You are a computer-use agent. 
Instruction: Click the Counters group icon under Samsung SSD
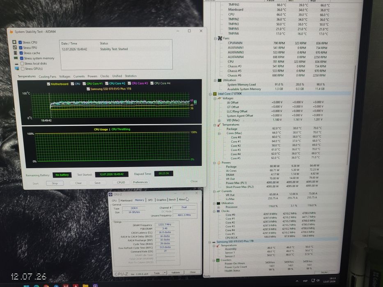coord(218,260)
